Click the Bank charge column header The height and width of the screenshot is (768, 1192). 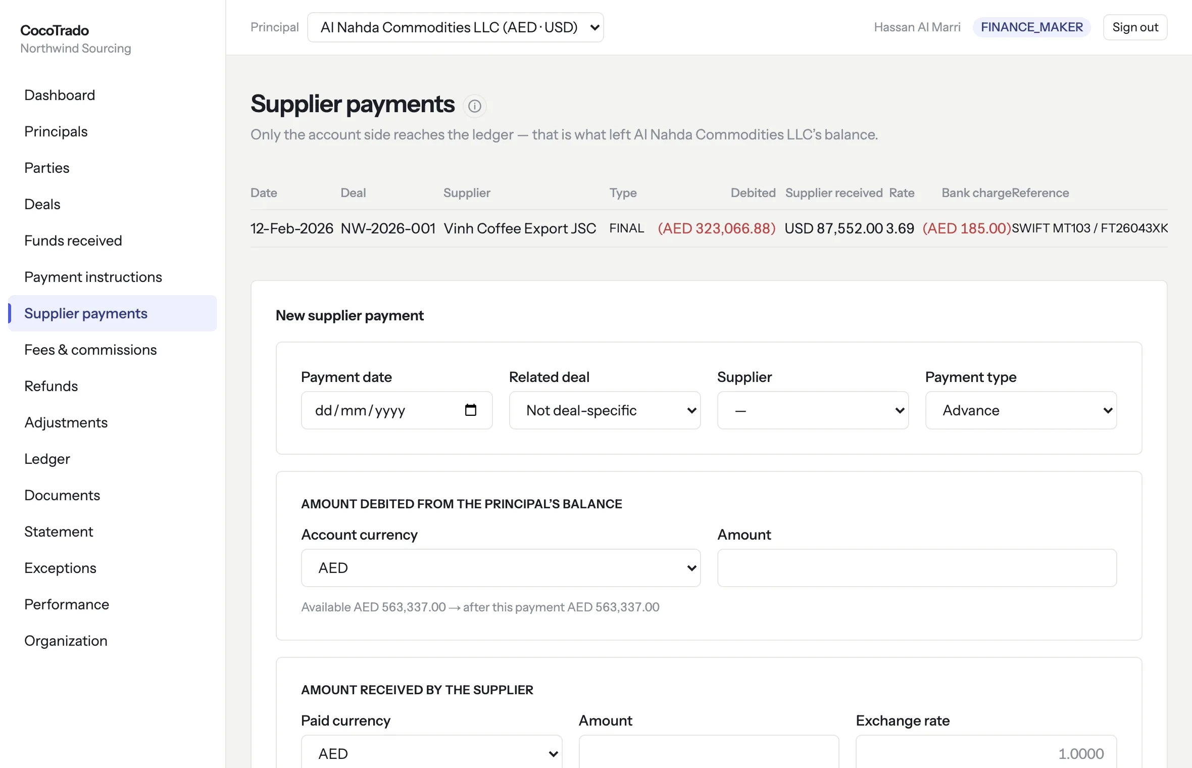976,193
